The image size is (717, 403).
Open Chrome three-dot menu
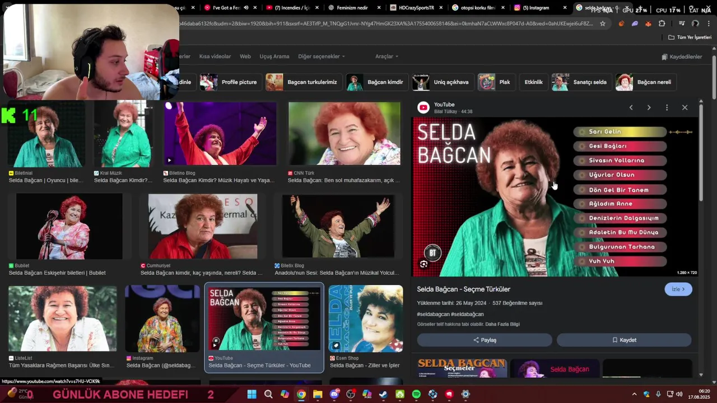tap(709, 24)
